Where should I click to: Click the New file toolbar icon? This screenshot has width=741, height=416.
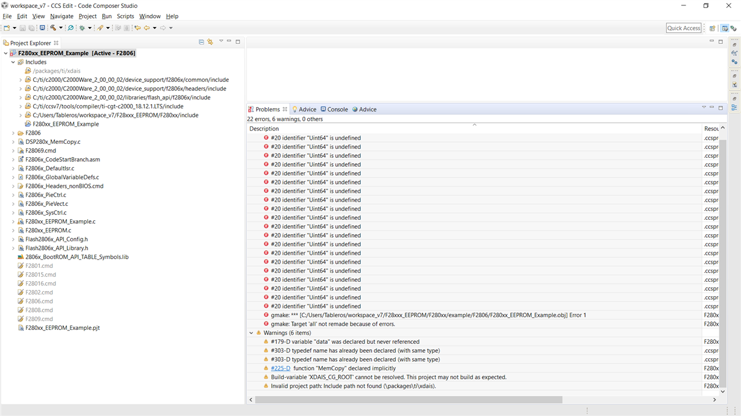[x=6, y=28]
